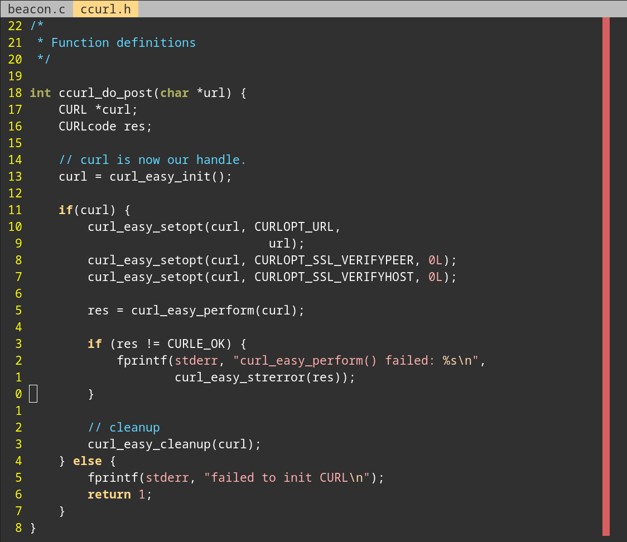Click the "Function definitions" comment text
Screen dimensions: 627x542
point(123,43)
